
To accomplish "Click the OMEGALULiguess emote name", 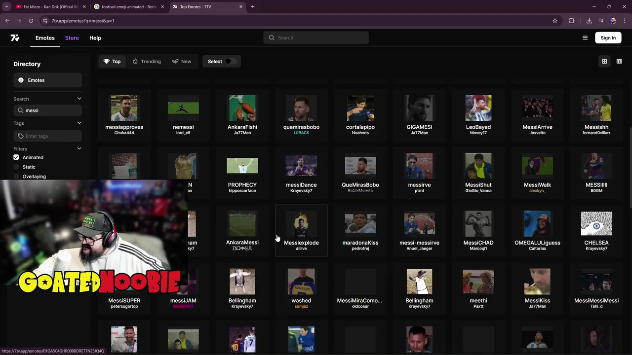I will [x=537, y=243].
